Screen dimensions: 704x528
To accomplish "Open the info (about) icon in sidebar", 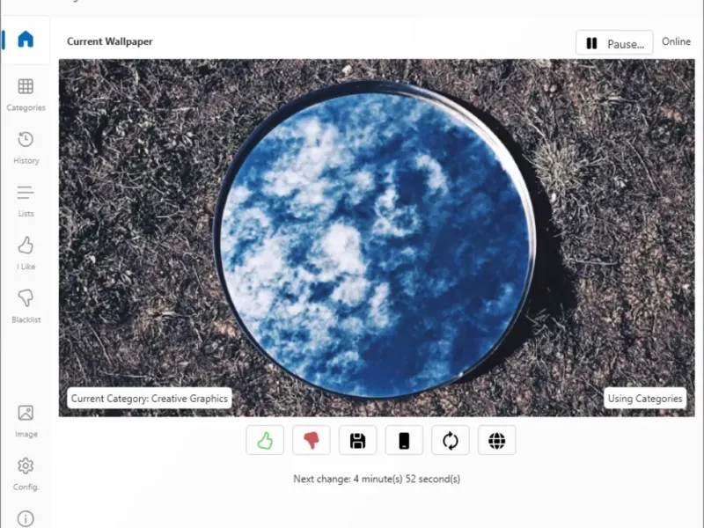I will click(26, 518).
